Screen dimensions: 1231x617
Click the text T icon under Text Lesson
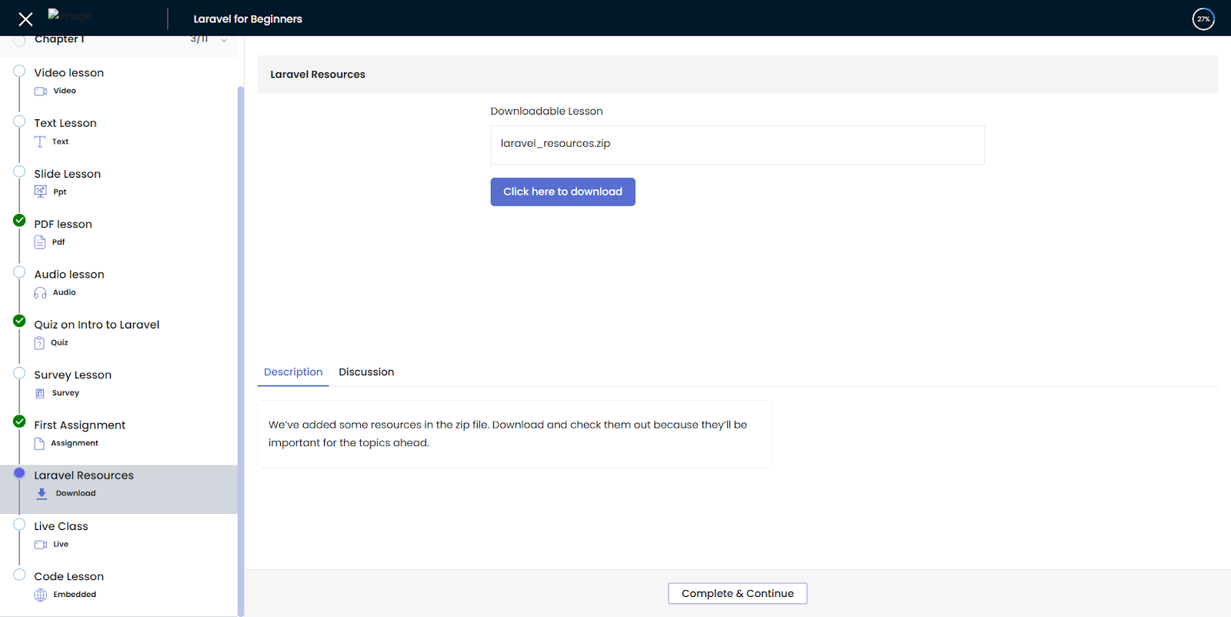(40, 142)
